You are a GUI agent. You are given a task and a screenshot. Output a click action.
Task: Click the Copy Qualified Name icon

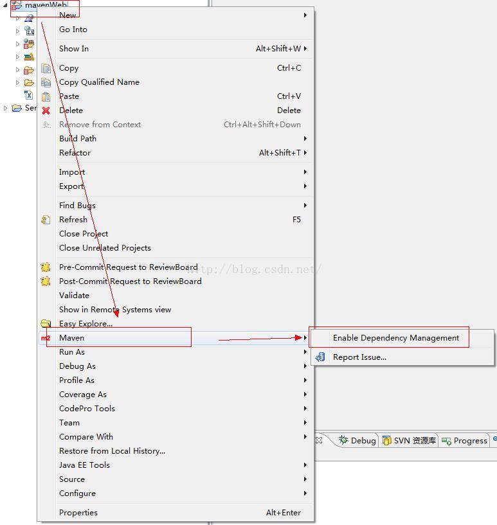46,82
